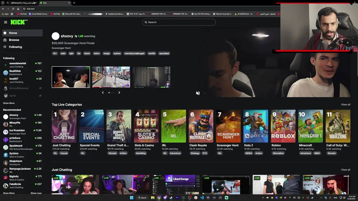
Task: Open Browse in sidebar
Action: coord(22,40)
